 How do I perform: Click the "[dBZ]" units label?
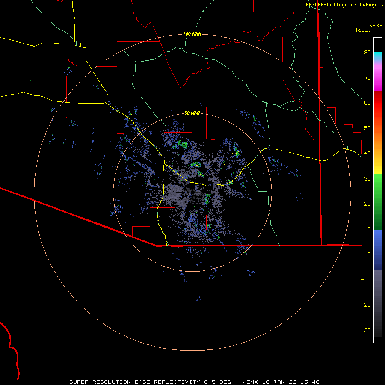pos(363,30)
